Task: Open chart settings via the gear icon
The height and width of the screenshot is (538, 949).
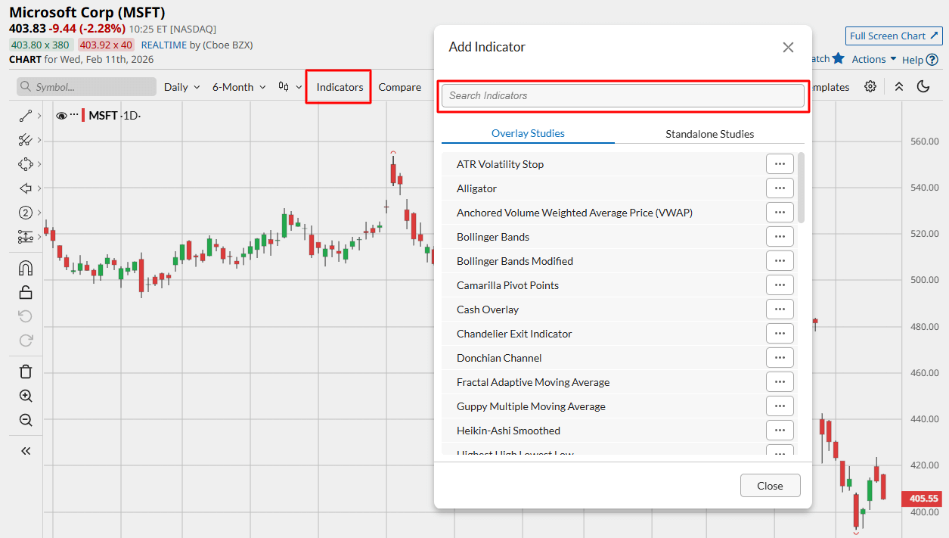Action: tap(870, 86)
